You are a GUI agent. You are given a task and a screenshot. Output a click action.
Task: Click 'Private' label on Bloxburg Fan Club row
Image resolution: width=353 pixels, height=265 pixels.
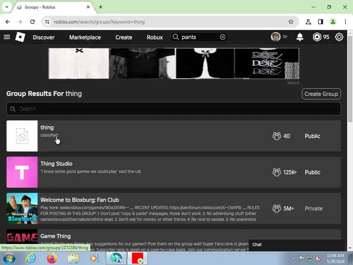tap(314, 209)
